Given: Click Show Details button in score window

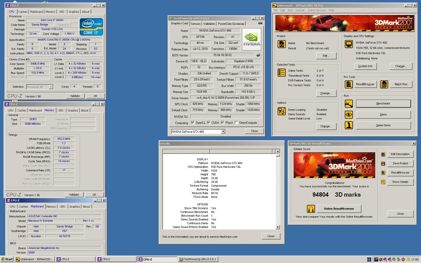Looking at the screenshot, I should pyautogui.click(x=400, y=182).
